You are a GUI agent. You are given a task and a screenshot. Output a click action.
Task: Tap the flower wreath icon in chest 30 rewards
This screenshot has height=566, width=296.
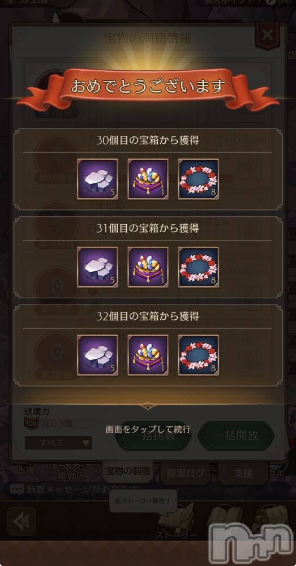(x=199, y=179)
